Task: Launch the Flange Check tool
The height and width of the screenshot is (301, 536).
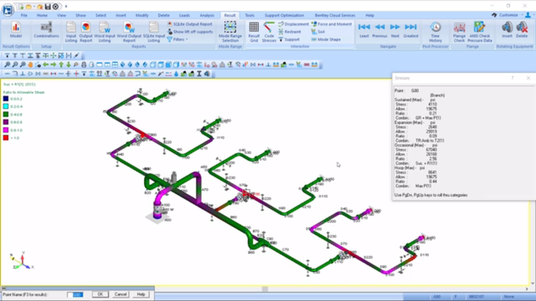Action: point(459,32)
